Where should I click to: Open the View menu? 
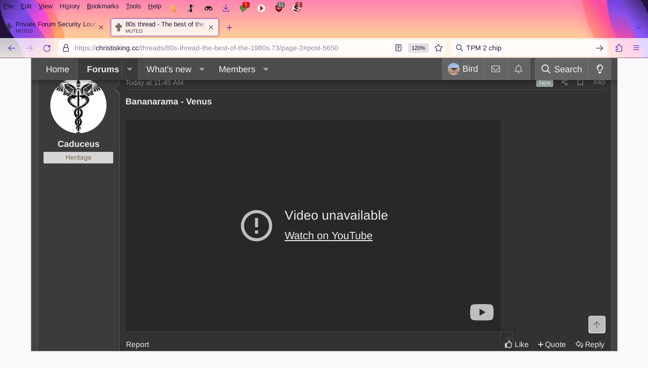pos(45,6)
